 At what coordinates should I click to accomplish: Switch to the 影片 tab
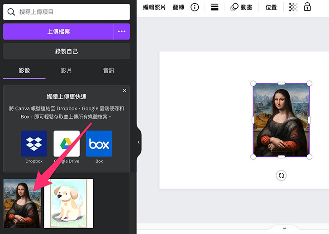[x=67, y=70]
